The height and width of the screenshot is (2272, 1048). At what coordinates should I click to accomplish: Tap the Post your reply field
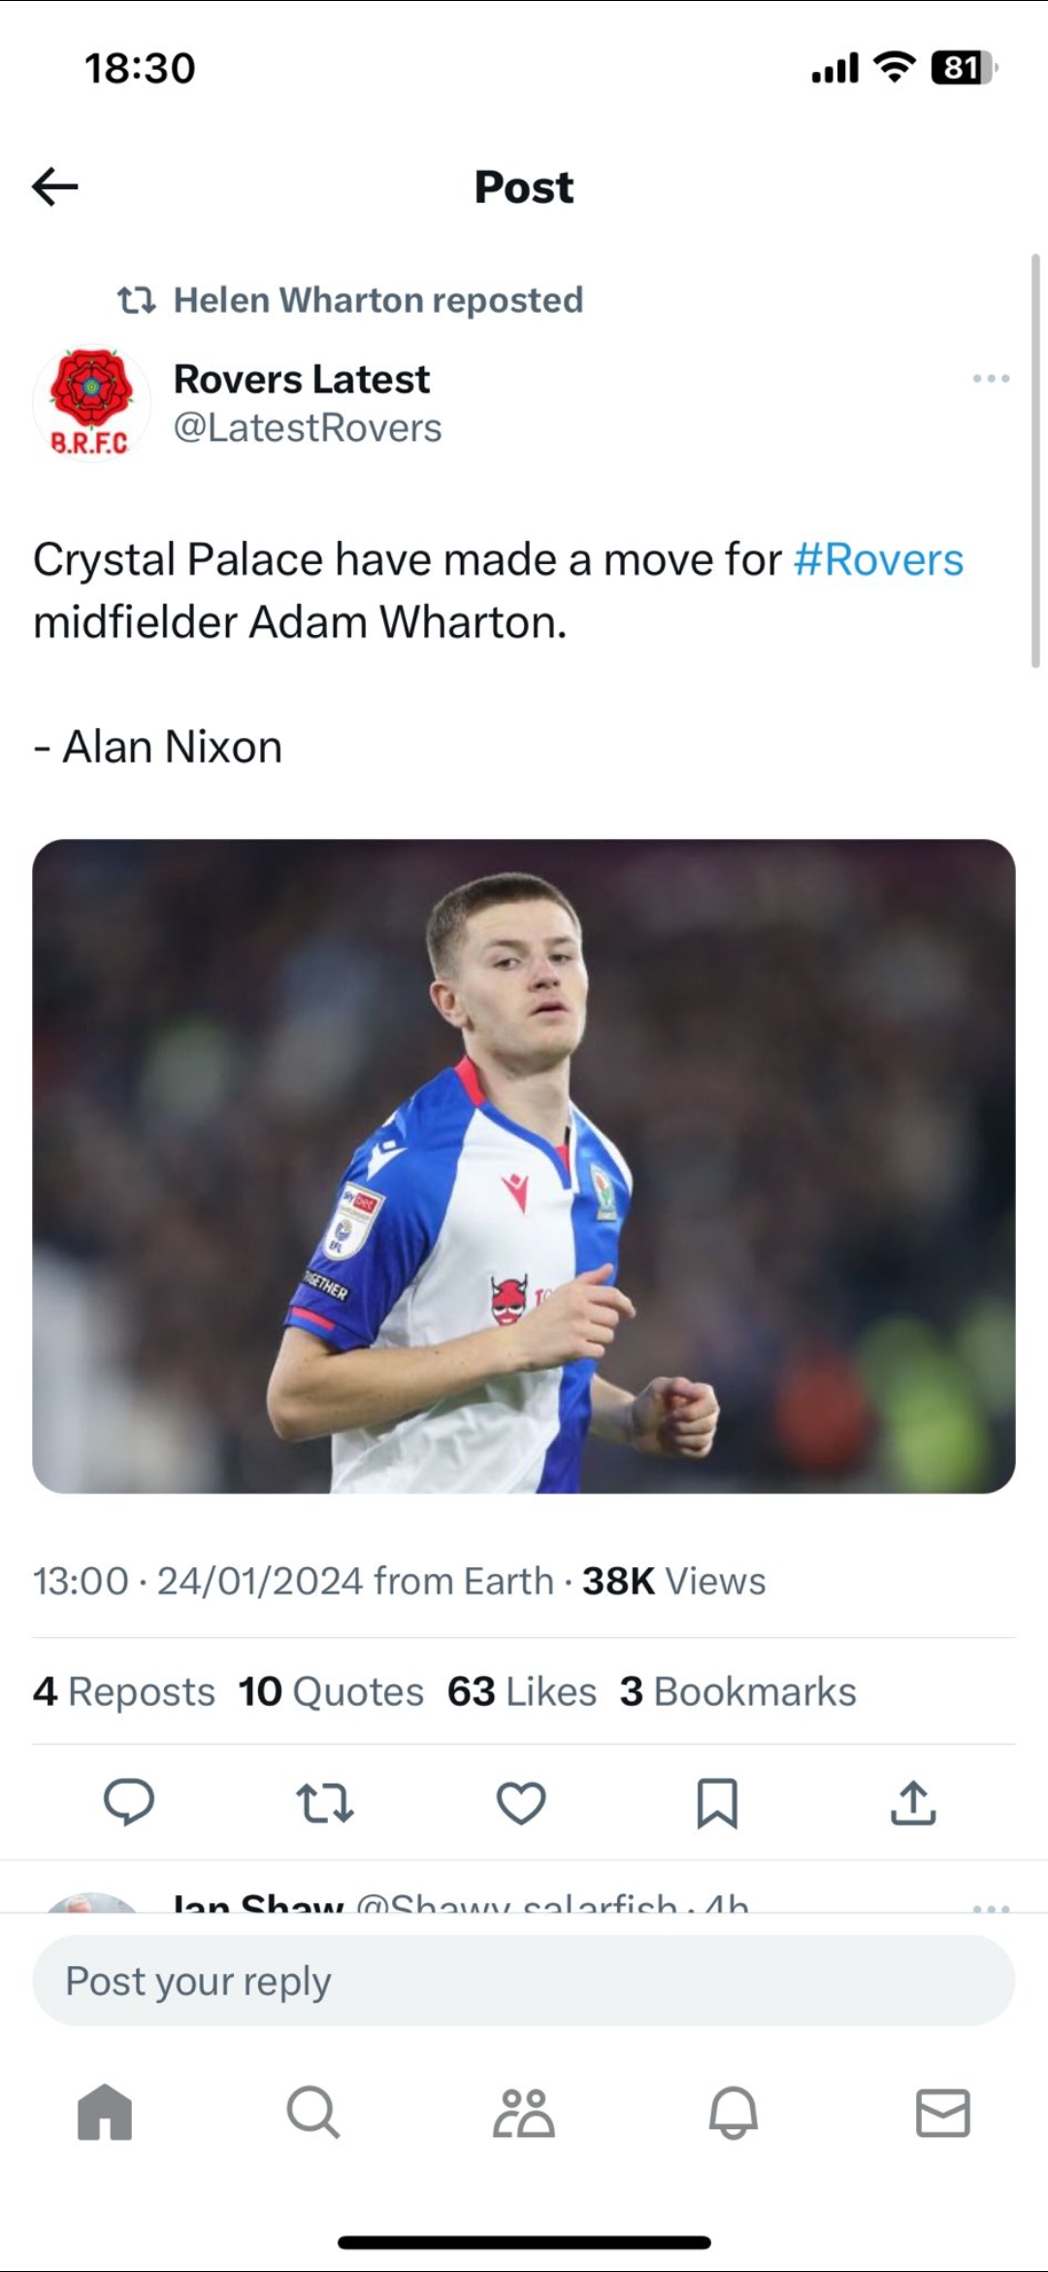tap(524, 1981)
